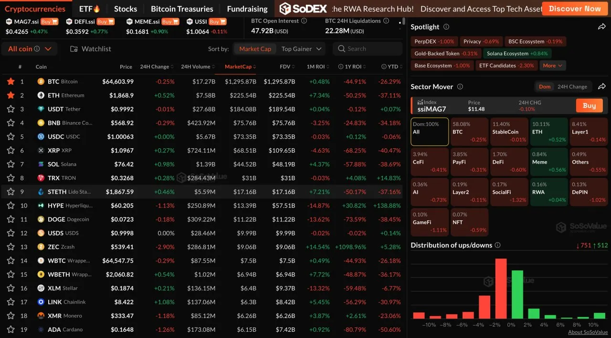Sort by 1M ROI column header
Viewport: 611px width, 338px height.
click(x=318, y=67)
